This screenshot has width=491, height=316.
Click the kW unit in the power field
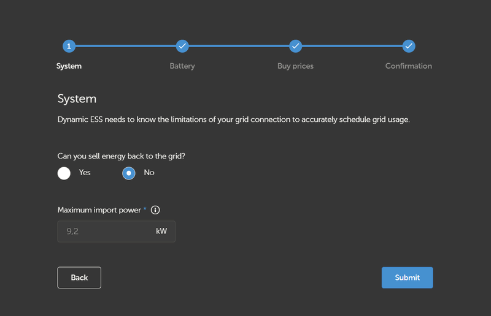161,231
